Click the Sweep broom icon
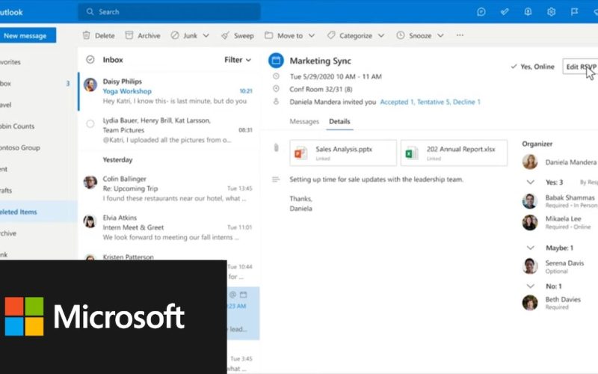 coord(226,35)
